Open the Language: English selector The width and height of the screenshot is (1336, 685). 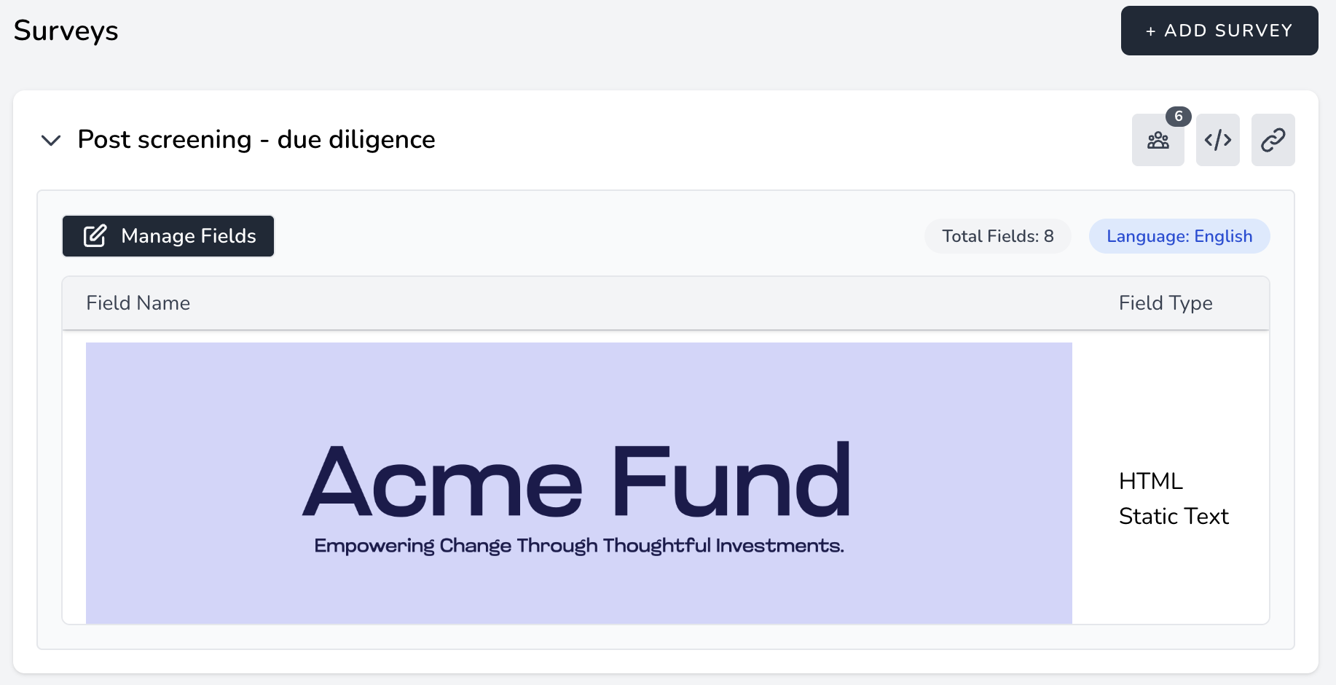point(1179,236)
